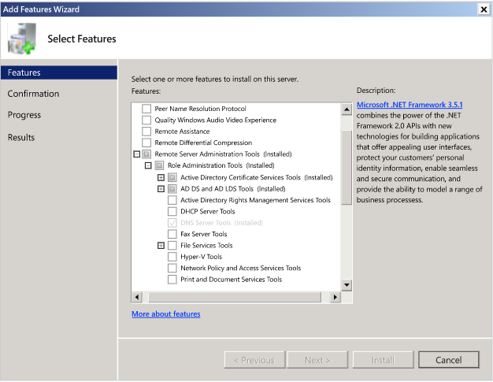This screenshot has width=493, height=382.
Task: Cancel the wizard
Action: coord(449,360)
